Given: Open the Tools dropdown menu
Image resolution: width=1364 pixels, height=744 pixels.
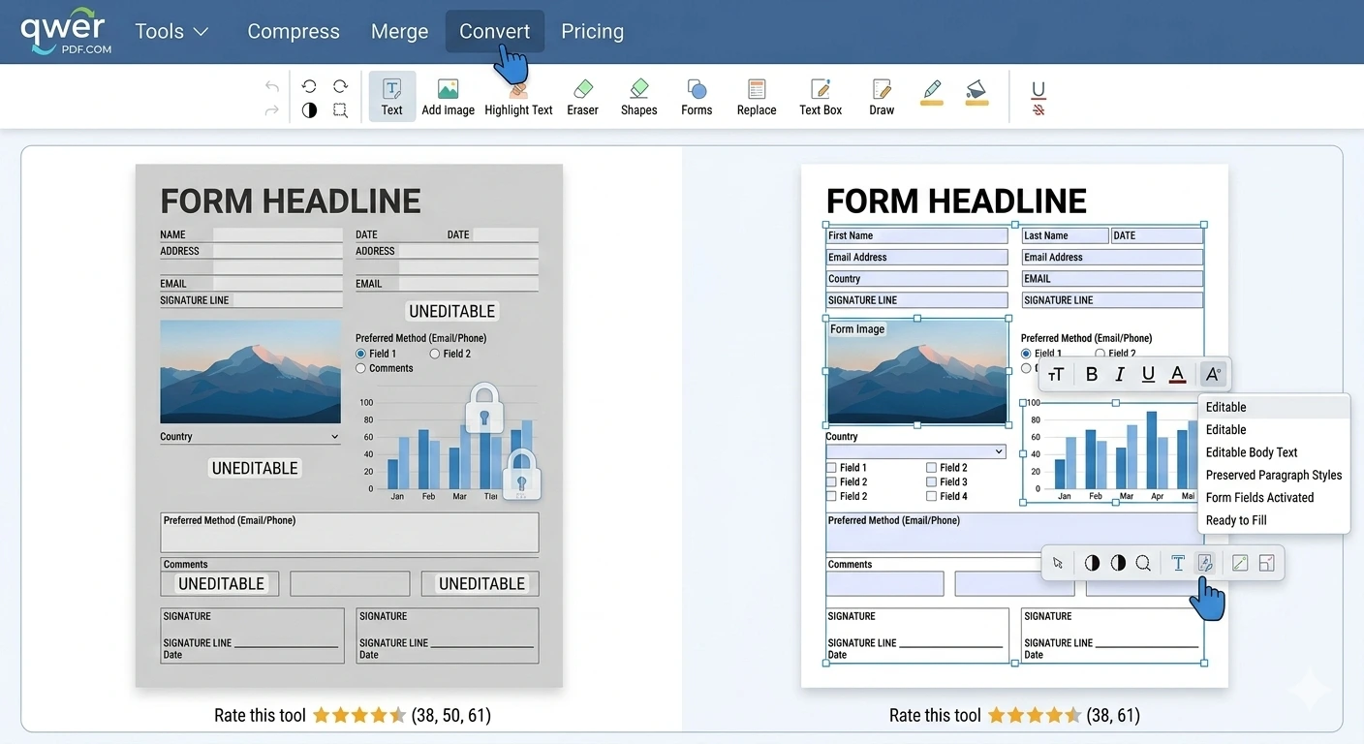Looking at the screenshot, I should point(171,31).
